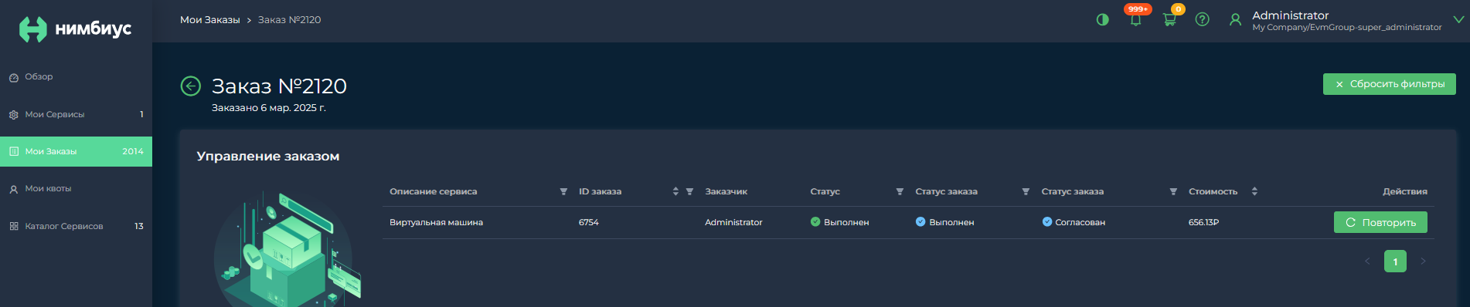This screenshot has width=1470, height=307.
Task: Open filter for ID заказа column
Action: pyautogui.click(x=689, y=191)
